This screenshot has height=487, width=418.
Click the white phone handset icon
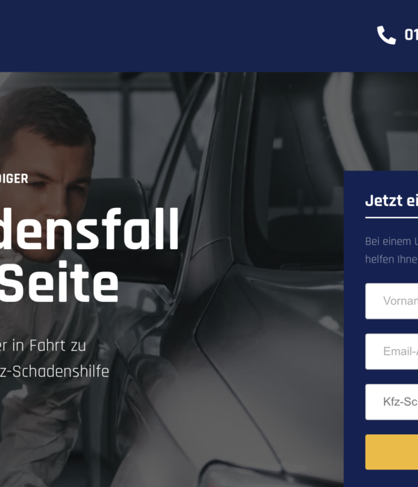(386, 35)
